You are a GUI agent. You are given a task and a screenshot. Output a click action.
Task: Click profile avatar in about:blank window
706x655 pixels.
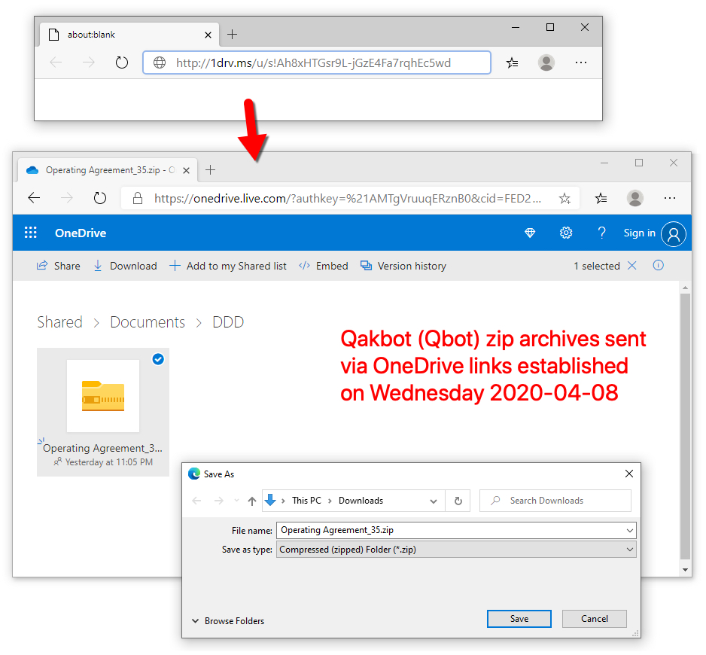pyautogui.click(x=546, y=62)
